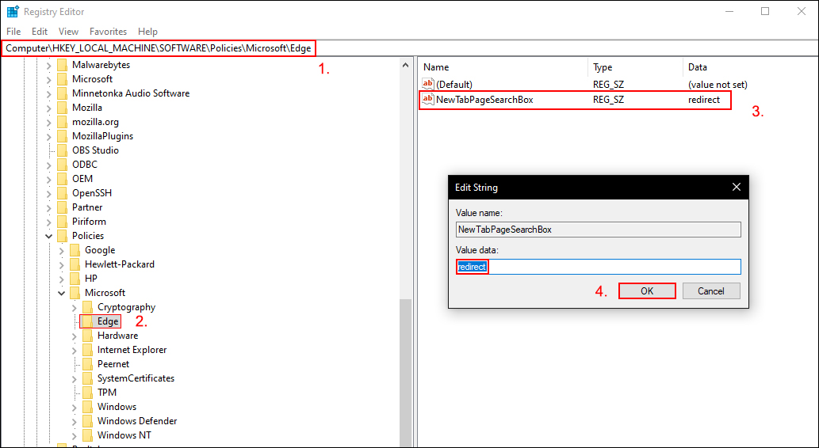
Task: Expand the Internet Explorer key
Action: (x=75, y=350)
